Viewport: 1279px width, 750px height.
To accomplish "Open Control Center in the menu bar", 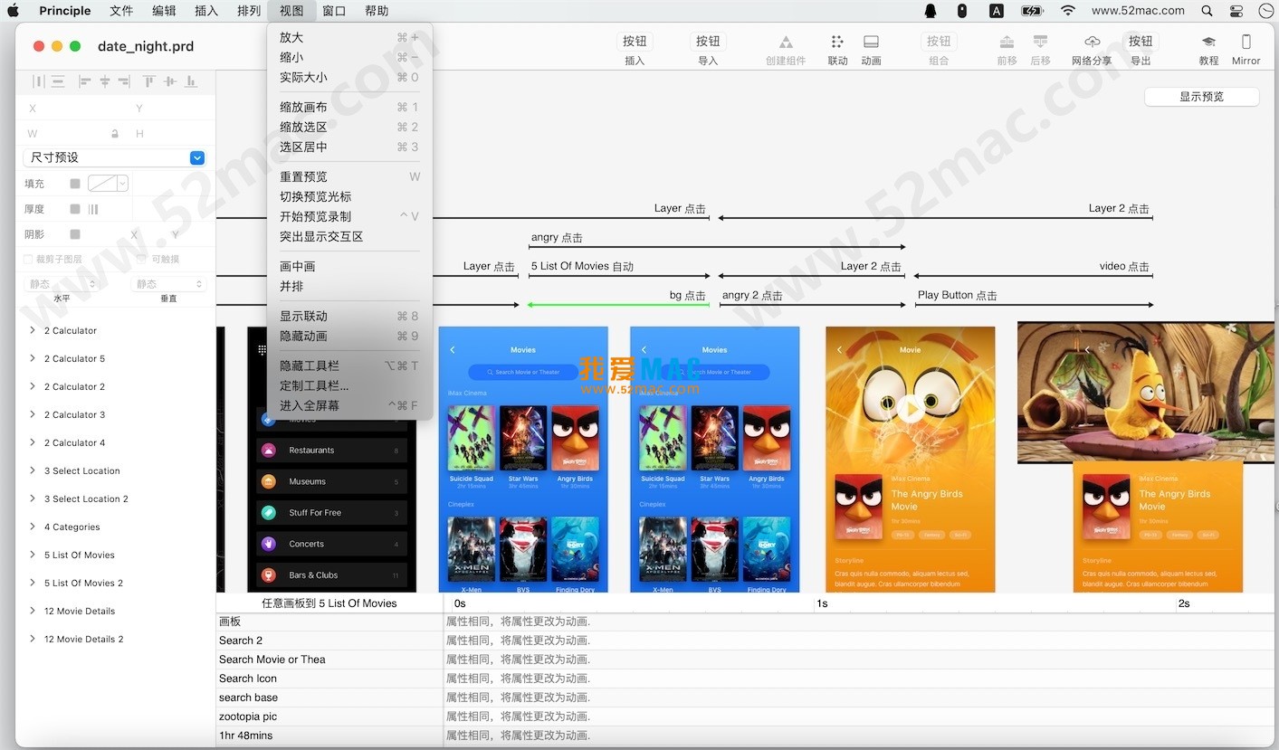I will click(x=1236, y=11).
